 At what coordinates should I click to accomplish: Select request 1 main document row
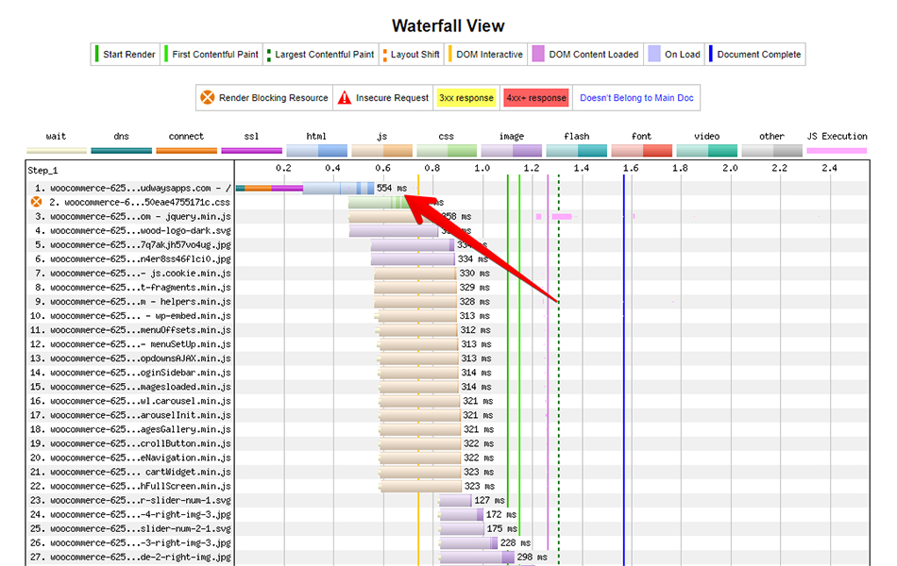[x=140, y=188]
